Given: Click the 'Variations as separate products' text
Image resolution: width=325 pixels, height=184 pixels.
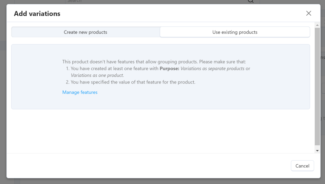Looking at the screenshot, I should click(x=212, y=69).
